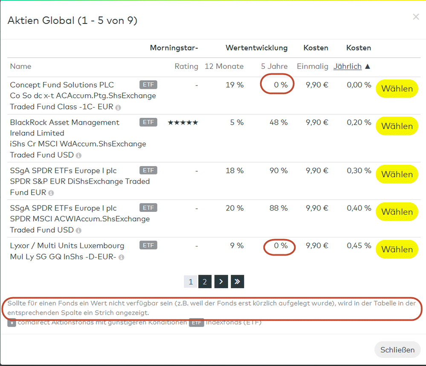
Task: Pick SPDR MSCI ACWI fund with Wählen
Action: [x=397, y=212]
